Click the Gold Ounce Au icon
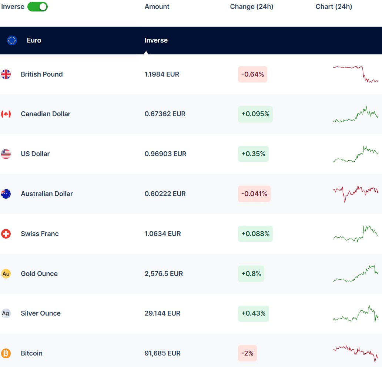382x367 pixels. 6,274
